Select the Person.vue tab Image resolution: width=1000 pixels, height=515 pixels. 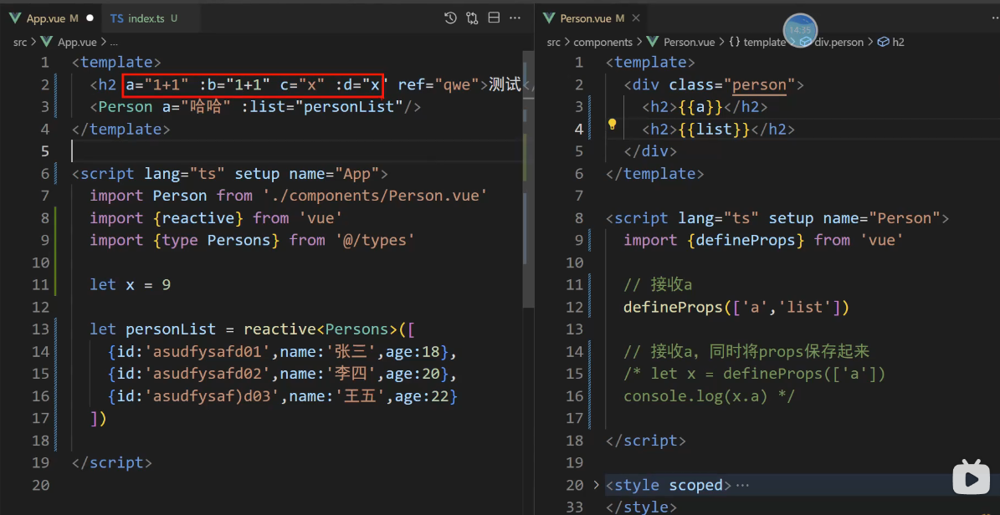point(592,18)
